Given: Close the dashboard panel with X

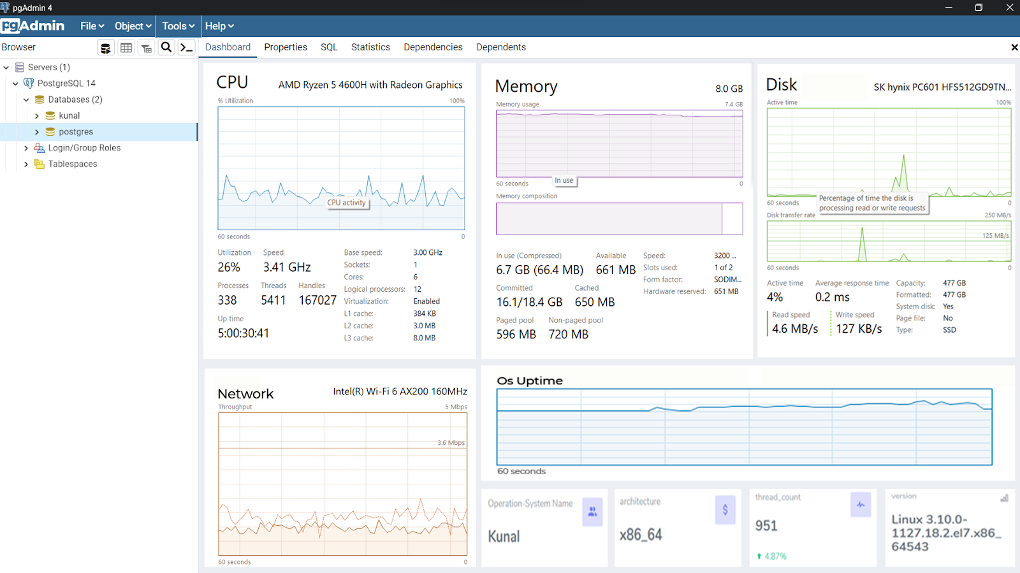Looking at the screenshot, I should click(x=1014, y=47).
